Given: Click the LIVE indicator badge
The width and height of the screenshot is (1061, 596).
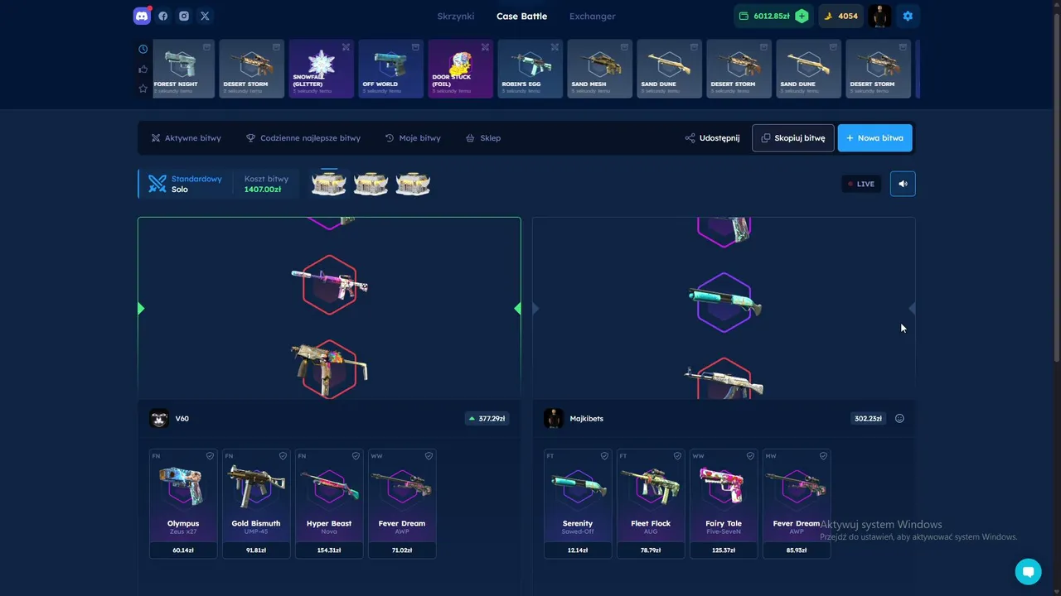Looking at the screenshot, I should coord(861,184).
